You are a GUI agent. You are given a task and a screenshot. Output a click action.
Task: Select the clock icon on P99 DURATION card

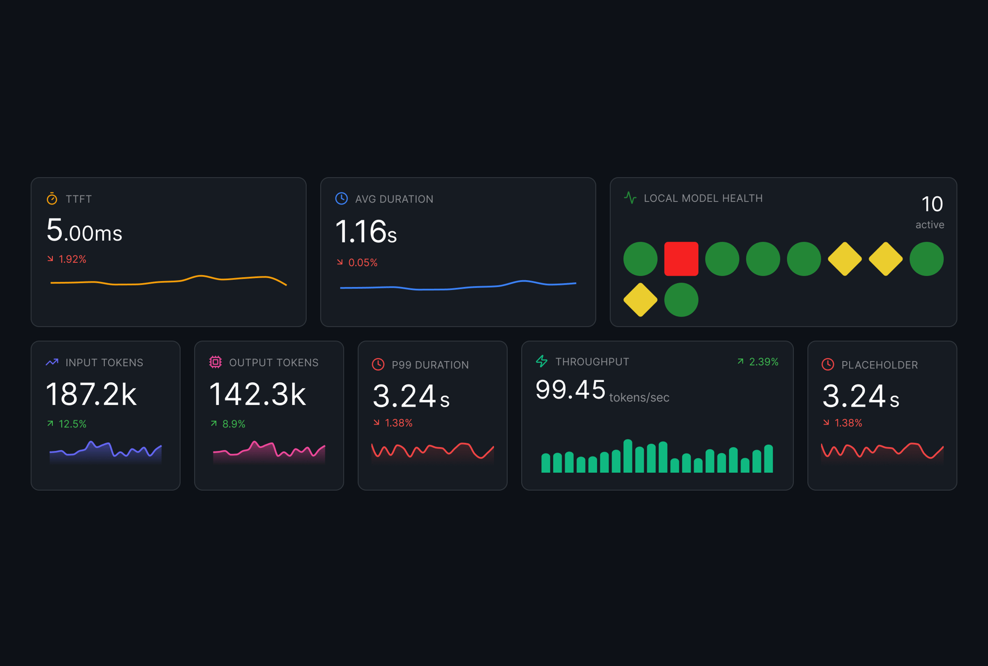click(377, 365)
